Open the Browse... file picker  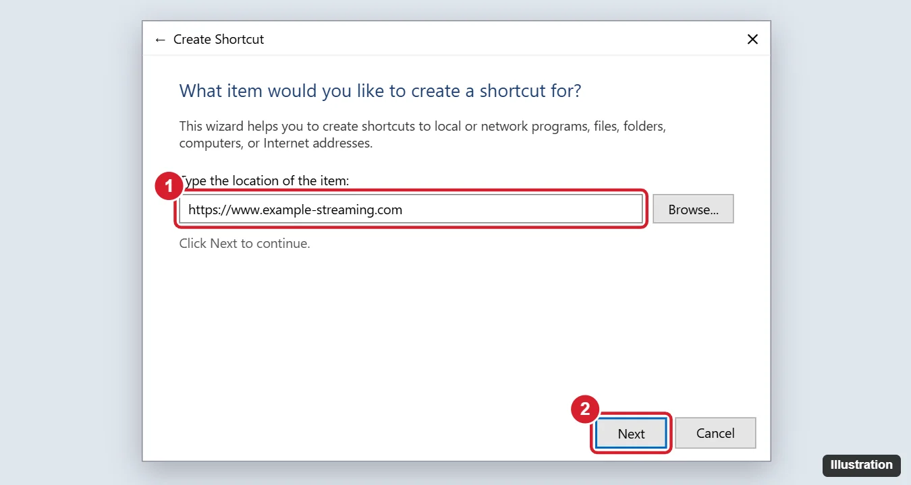(x=693, y=209)
